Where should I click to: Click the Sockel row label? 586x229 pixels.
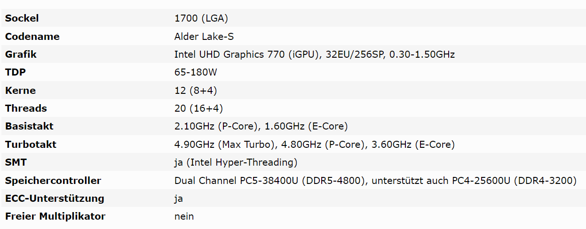tap(22, 18)
